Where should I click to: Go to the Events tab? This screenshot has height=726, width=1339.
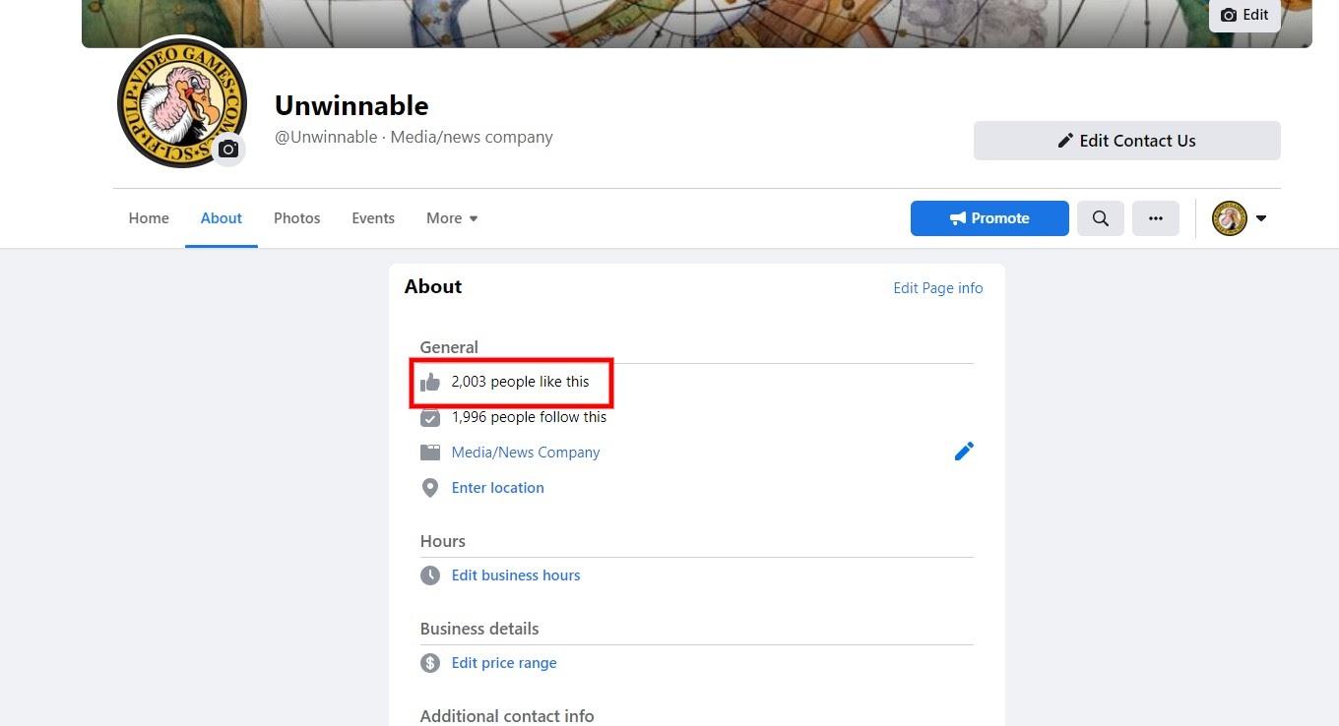pos(373,218)
